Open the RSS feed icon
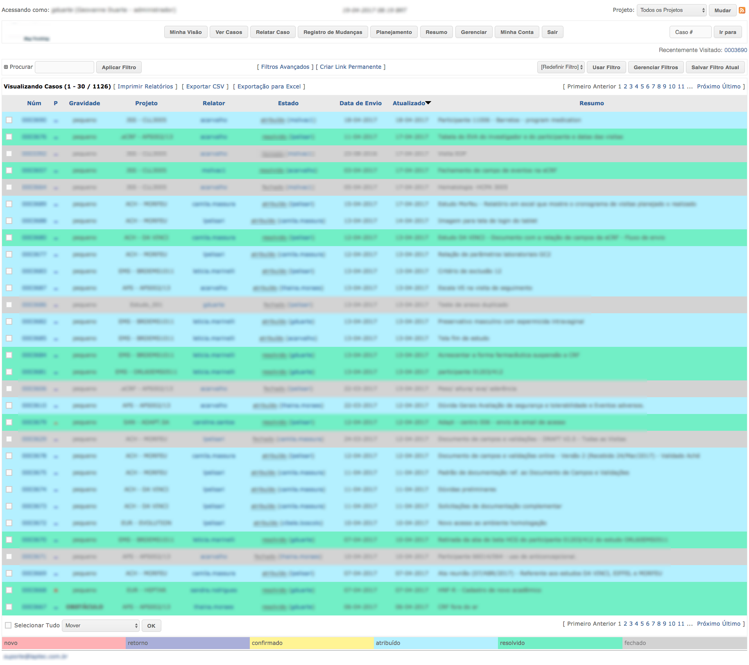 [742, 10]
